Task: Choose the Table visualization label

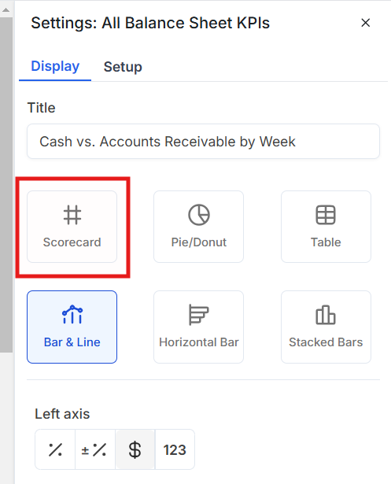Action: 326,242
